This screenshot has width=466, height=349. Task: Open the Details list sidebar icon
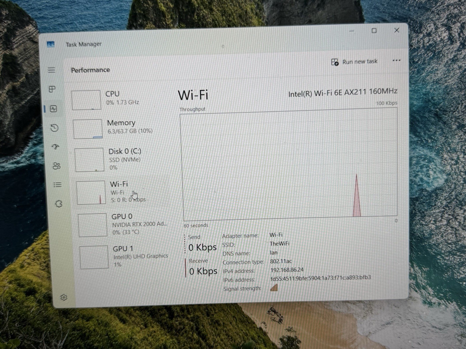click(x=57, y=185)
